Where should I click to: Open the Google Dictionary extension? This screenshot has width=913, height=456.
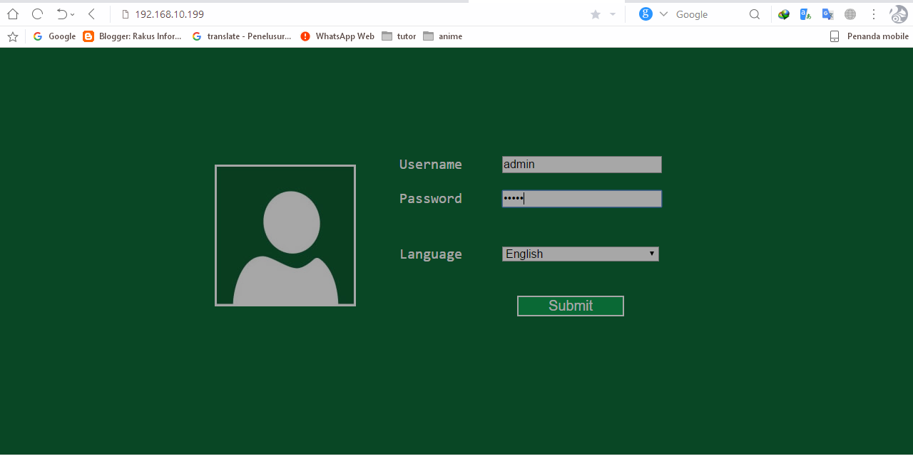click(805, 14)
